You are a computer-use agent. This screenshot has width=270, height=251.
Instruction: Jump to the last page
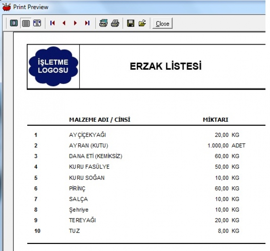87,23
